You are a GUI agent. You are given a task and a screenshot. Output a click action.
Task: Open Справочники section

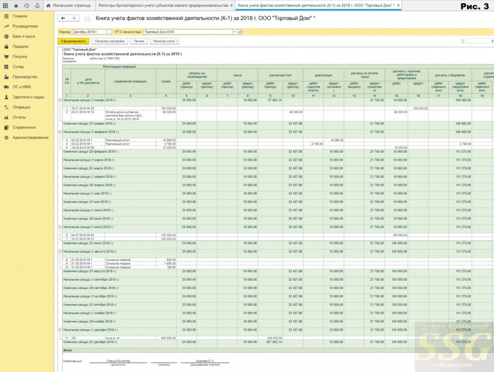click(24, 127)
